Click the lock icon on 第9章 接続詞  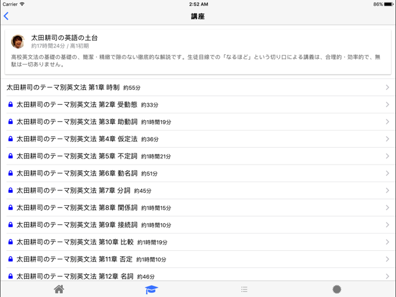click(10, 225)
